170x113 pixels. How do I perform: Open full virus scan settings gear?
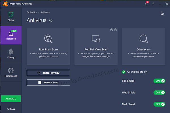pyautogui.click(x=116, y=30)
